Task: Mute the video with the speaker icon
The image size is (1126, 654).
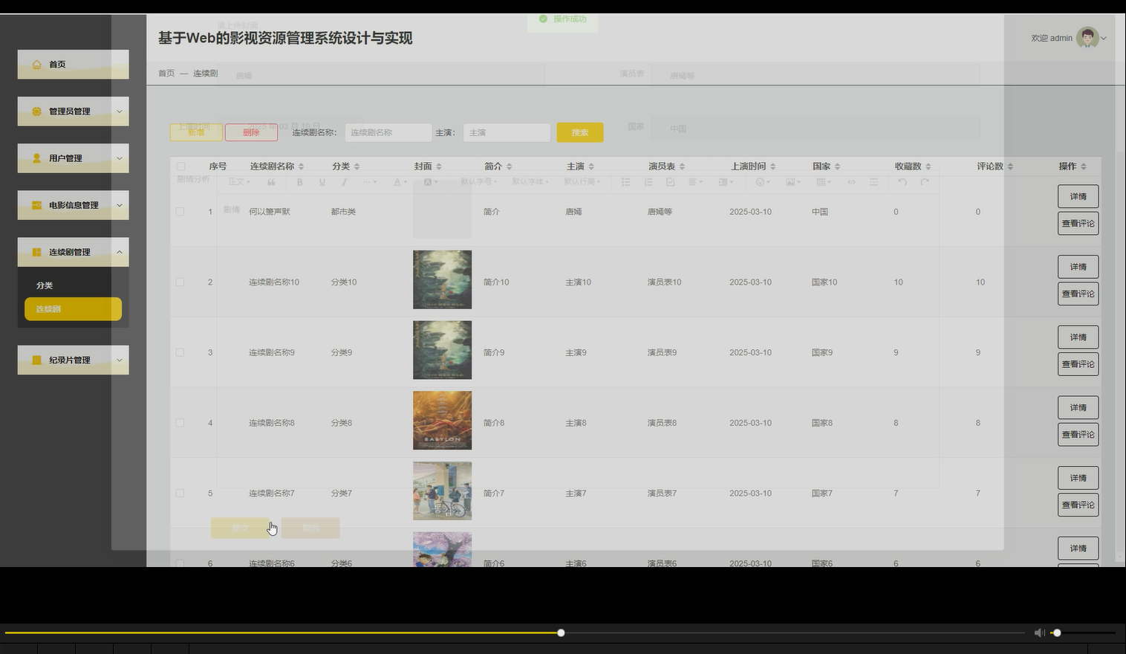Action: (x=1039, y=632)
